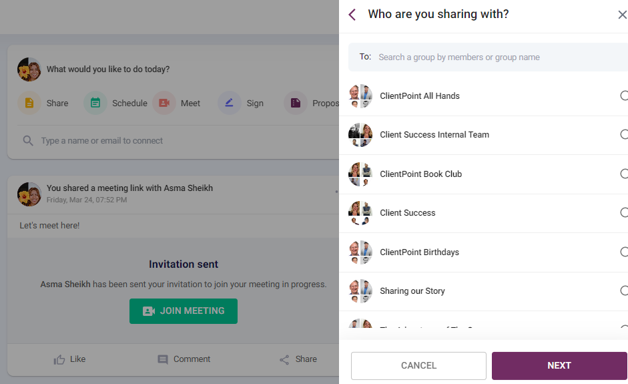Go back using the purple chevron arrow
This screenshot has width=628, height=384.
tap(352, 15)
